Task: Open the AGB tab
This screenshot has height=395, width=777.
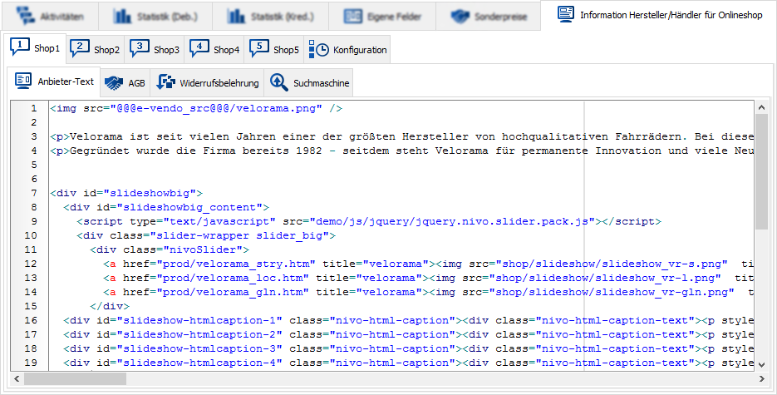Action: pyautogui.click(x=125, y=83)
